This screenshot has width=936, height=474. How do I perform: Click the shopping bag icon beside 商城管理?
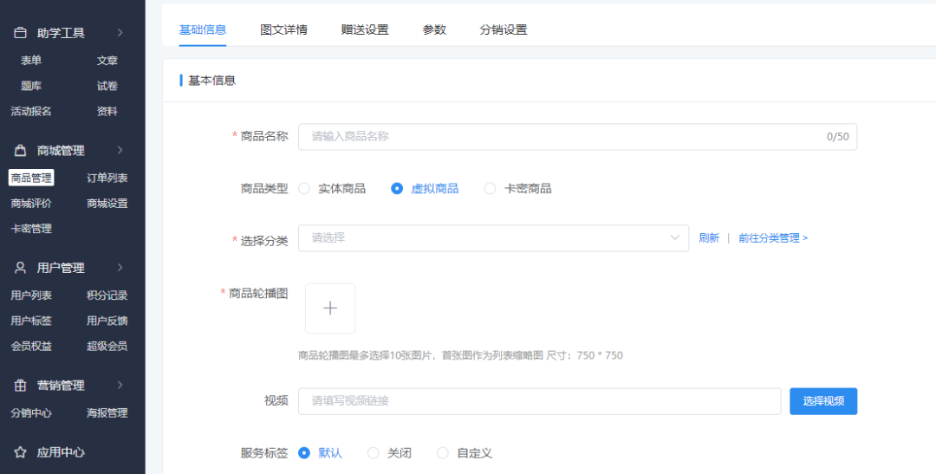(20, 151)
